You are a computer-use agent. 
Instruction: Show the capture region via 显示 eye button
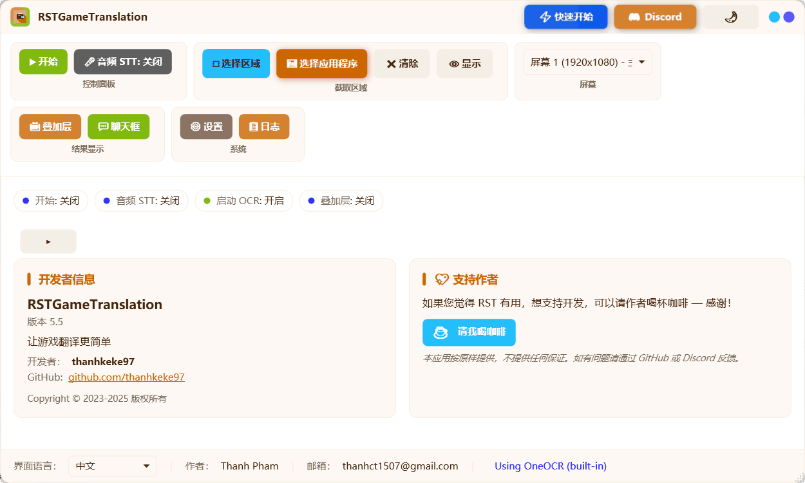click(465, 64)
